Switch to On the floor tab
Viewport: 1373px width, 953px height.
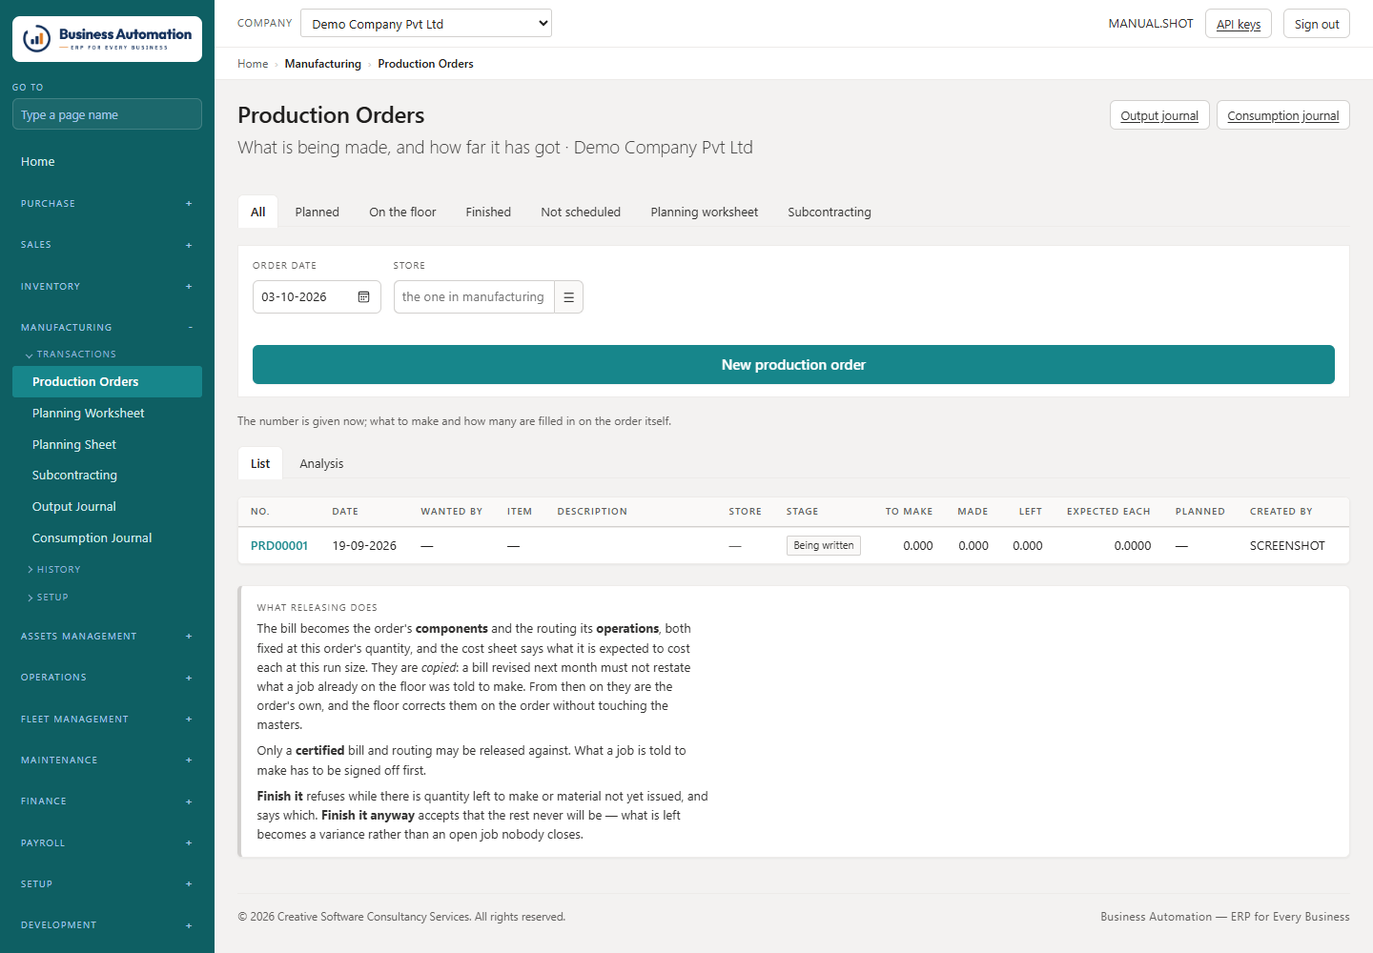point(402,213)
